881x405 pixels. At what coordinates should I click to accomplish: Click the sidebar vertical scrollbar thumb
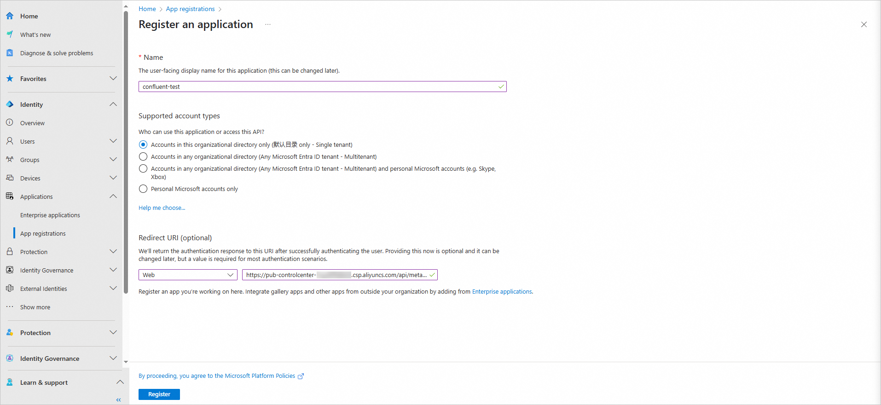(126, 152)
